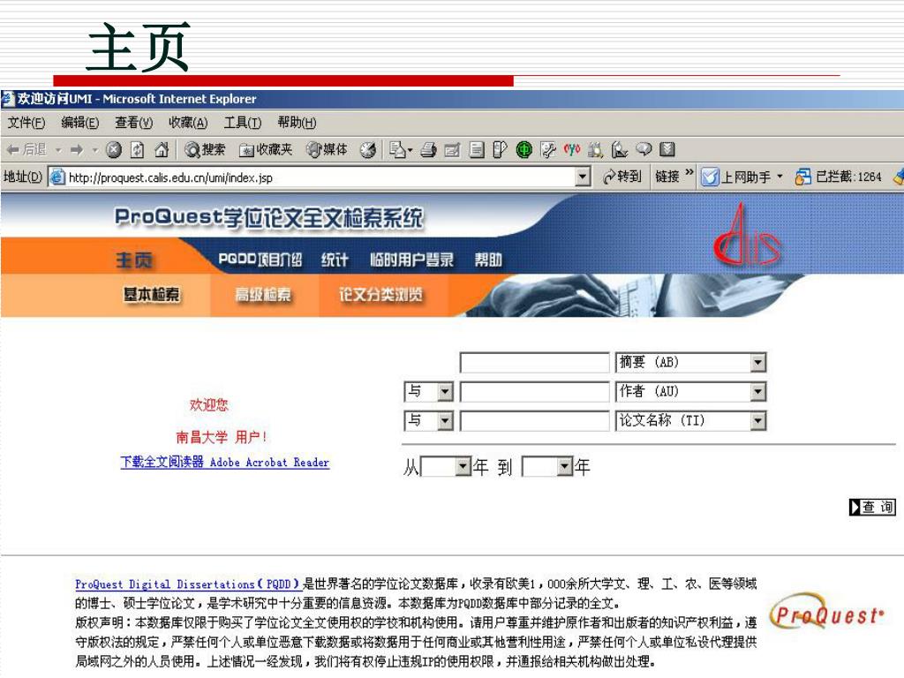Click the Mail toolbar icon
Screen dimensions: 904x678
tap(398, 150)
